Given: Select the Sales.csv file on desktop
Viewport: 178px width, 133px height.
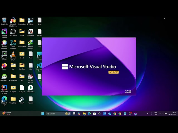Looking at the screenshot, I should (39, 32).
